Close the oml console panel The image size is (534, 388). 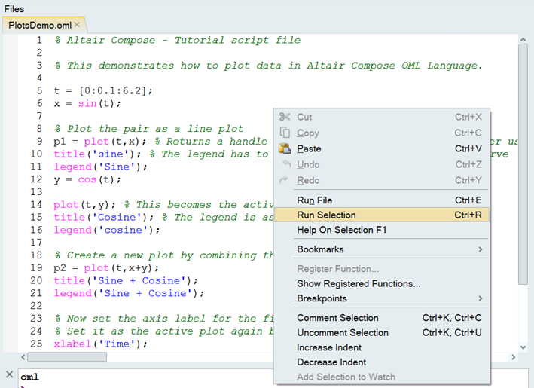[9, 374]
